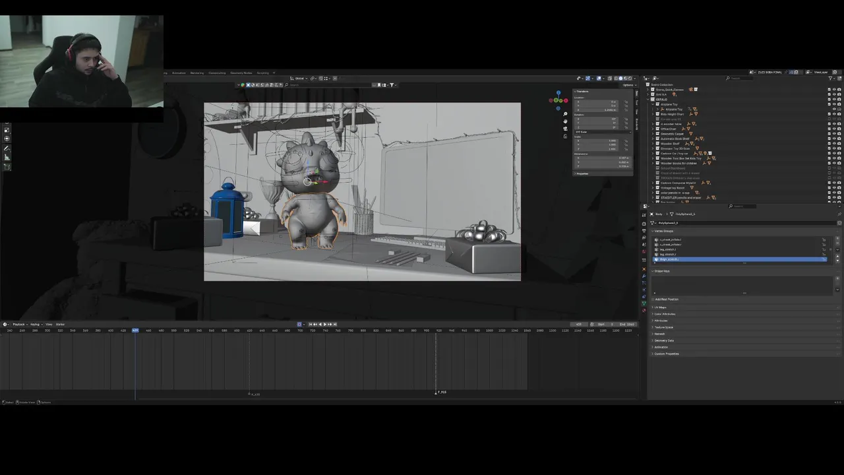
Task: Add a new vertex group with plus
Action: (x=837, y=238)
